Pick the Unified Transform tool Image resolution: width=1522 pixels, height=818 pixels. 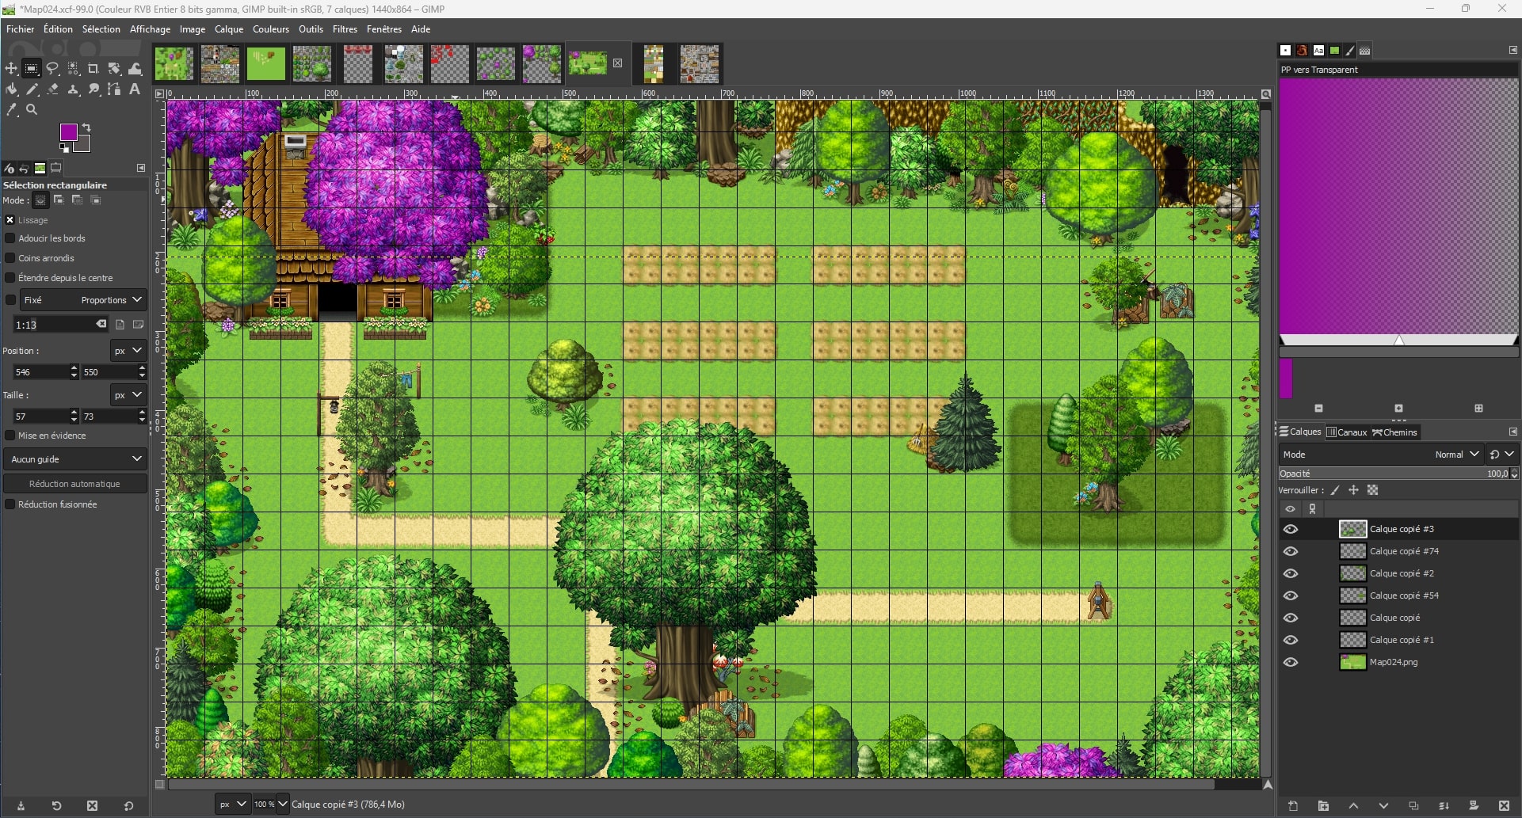click(x=114, y=69)
